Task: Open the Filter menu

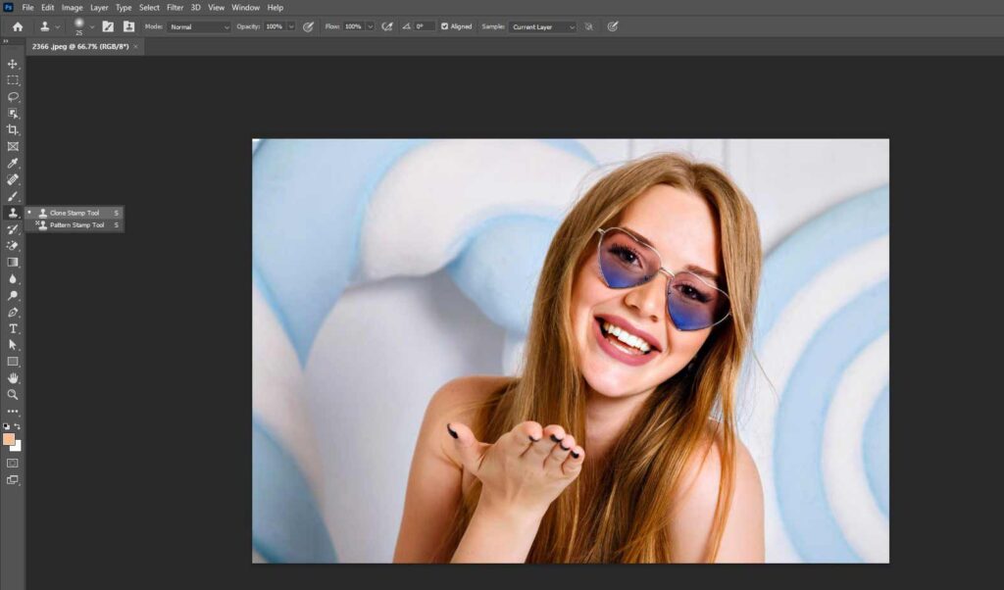Action: point(175,8)
